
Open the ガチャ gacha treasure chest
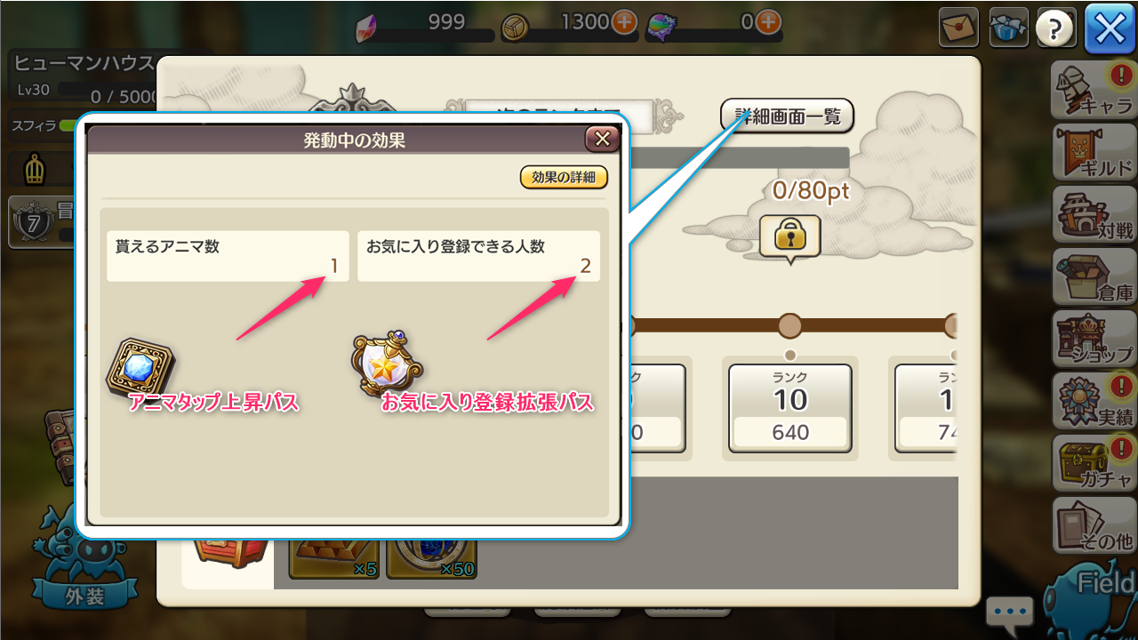click(x=1094, y=463)
